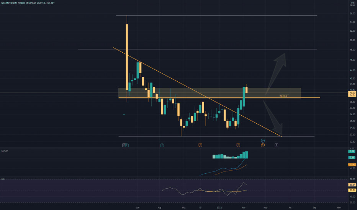Click the 70.00 RSI level label

tap(352, 179)
